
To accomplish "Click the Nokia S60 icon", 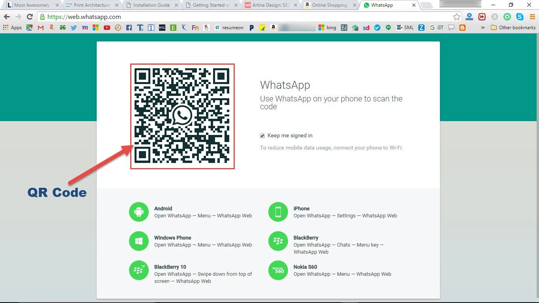I will (x=278, y=270).
